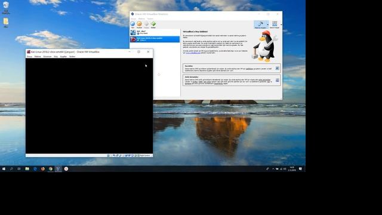Viewport: 382px width, 215px height.
Task: Minimize the Kali-Linux VM window
Action: [130, 52]
